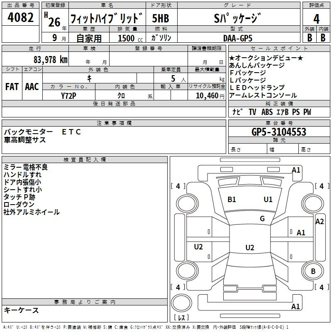Click the car name フィットハイブリッド

point(107,18)
